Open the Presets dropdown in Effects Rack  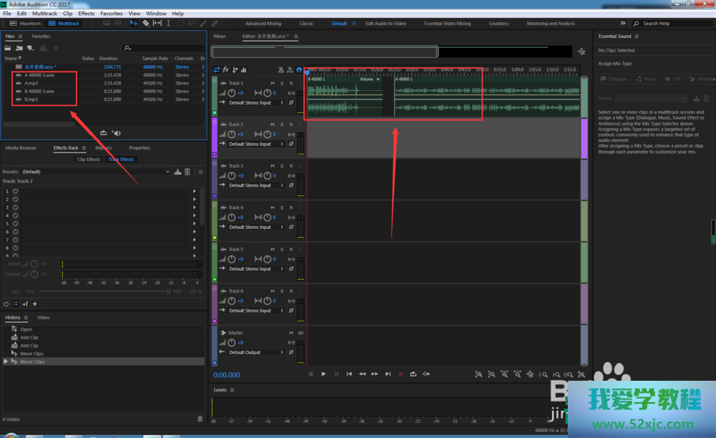tap(168, 172)
